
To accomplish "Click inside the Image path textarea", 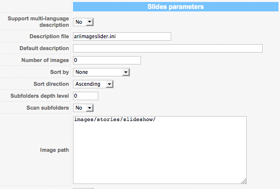I will 160,150.
